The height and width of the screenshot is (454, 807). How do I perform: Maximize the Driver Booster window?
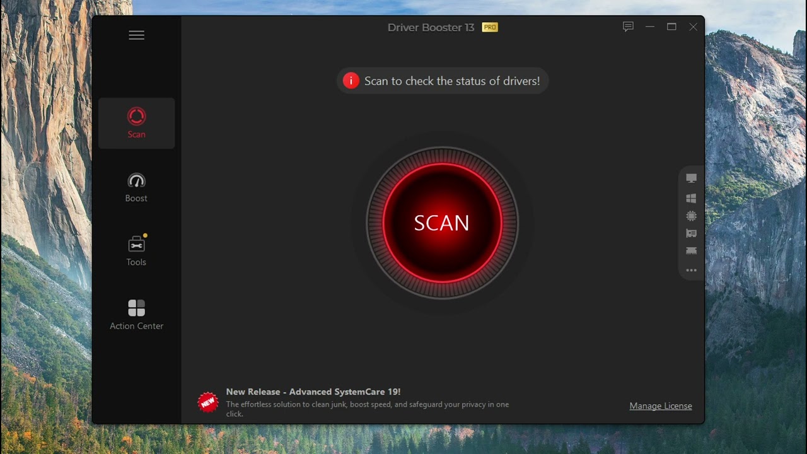tap(671, 26)
